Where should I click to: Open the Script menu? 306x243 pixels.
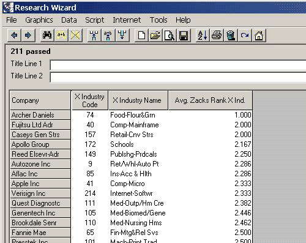[94, 20]
